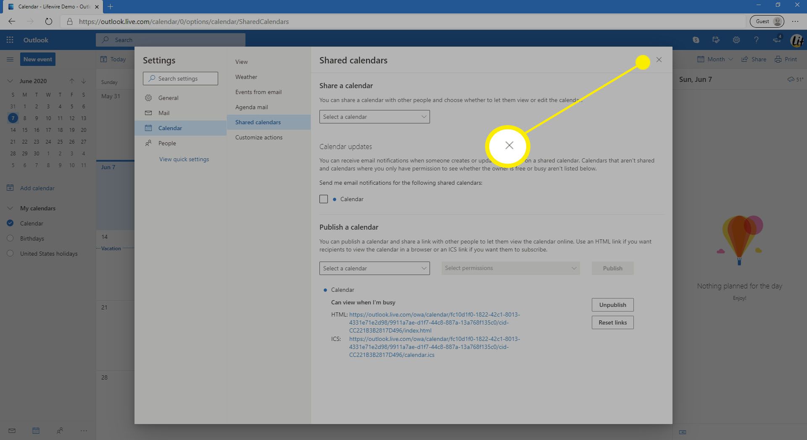Enable United States holidays calendar
The image size is (807, 440).
(11, 254)
